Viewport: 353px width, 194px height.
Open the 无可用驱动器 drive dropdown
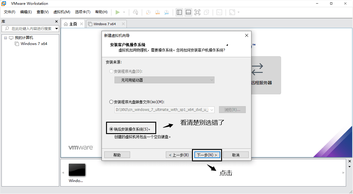tap(164, 80)
